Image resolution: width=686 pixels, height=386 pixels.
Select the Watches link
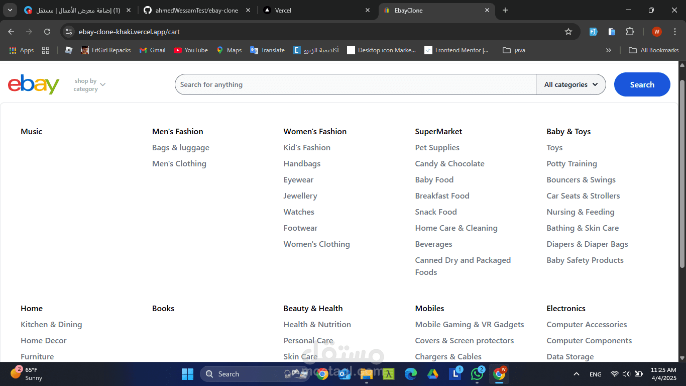coord(299,212)
